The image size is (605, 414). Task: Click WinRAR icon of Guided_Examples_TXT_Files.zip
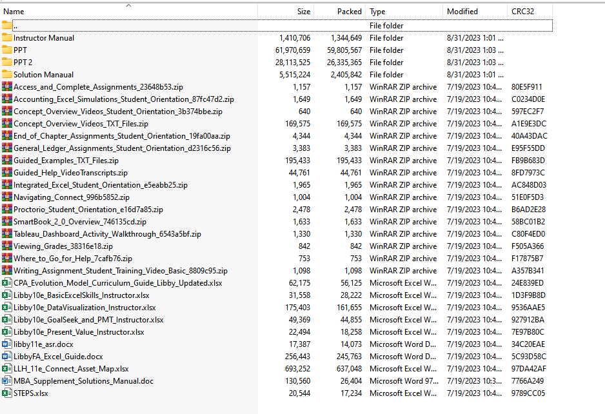coord(6,161)
